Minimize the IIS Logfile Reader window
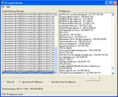The height and width of the screenshot is (97, 118). (107, 3)
